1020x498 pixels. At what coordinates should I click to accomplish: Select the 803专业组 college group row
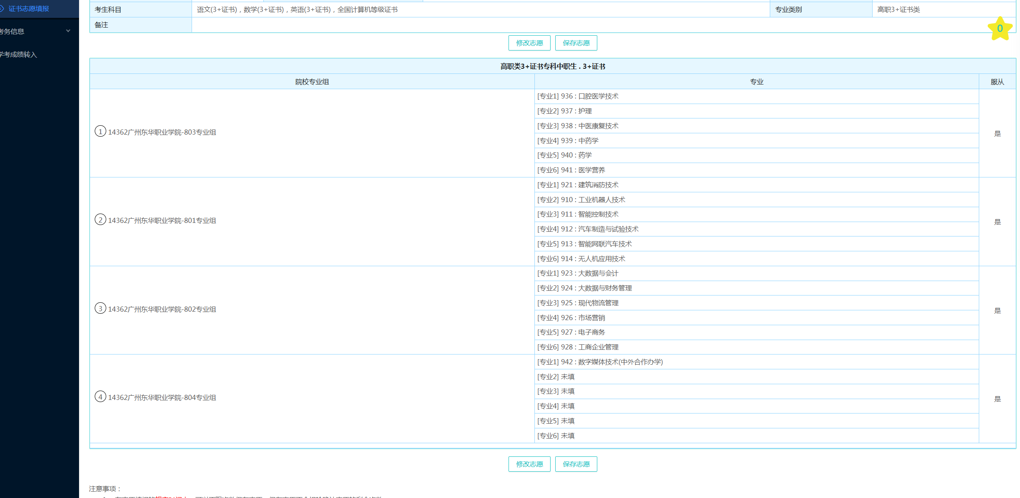pos(162,132)
